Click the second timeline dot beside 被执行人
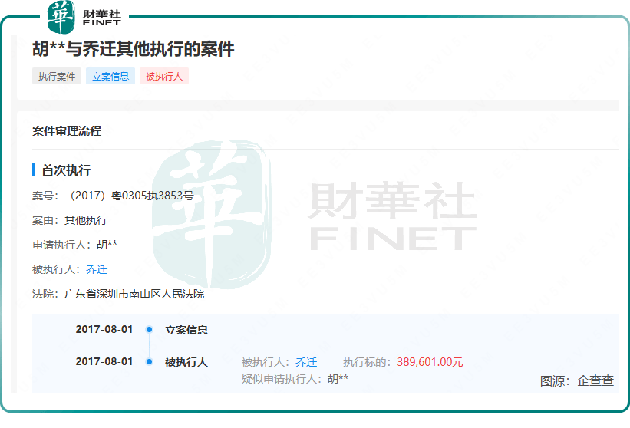This screenshot has width=630, height=428. pos(149,362)
